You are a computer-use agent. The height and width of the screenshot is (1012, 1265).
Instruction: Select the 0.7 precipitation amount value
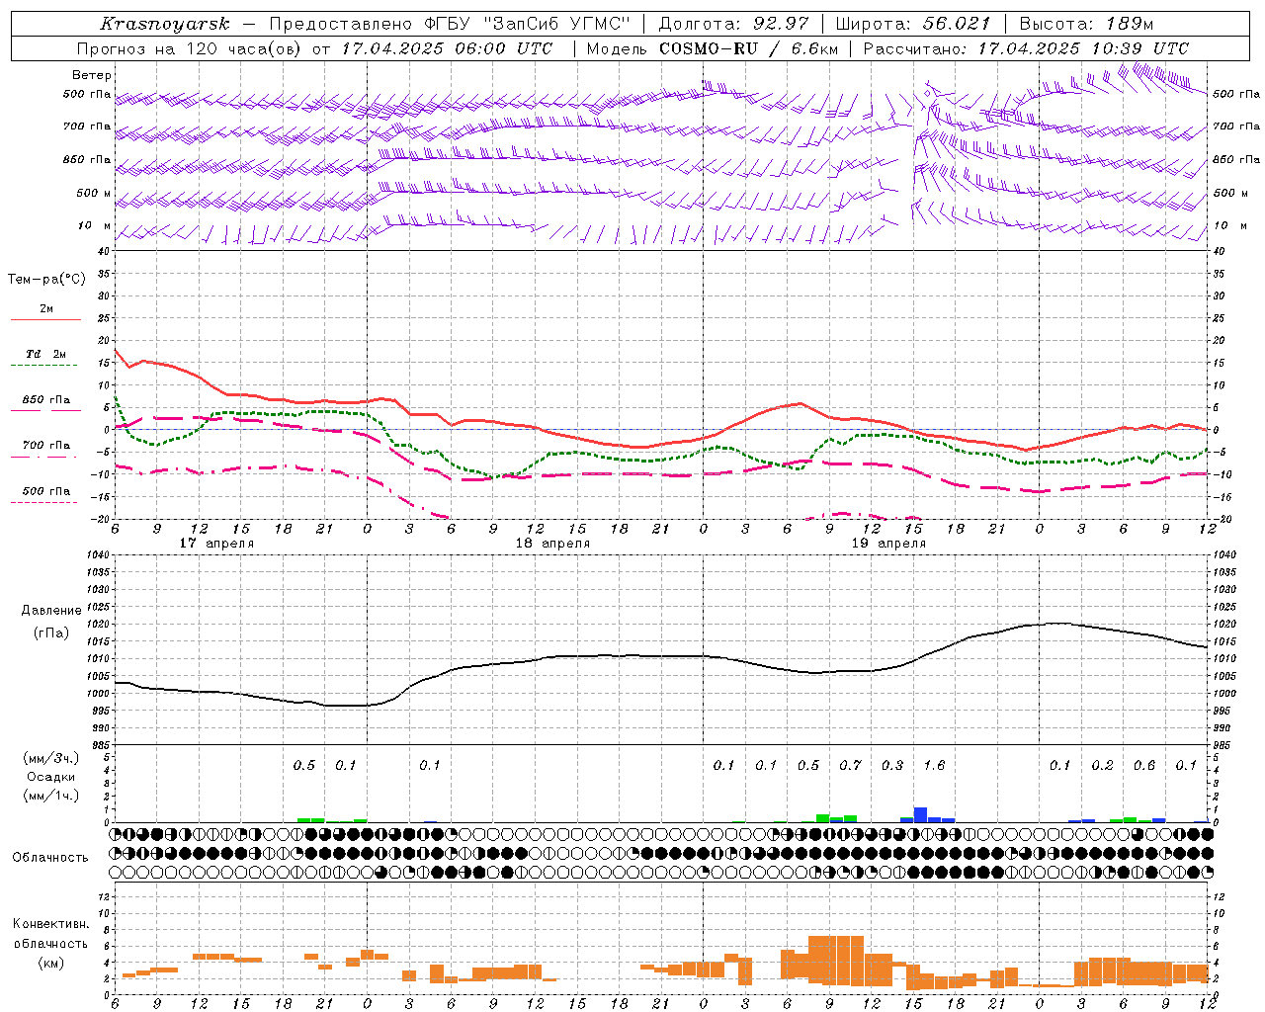850,765
